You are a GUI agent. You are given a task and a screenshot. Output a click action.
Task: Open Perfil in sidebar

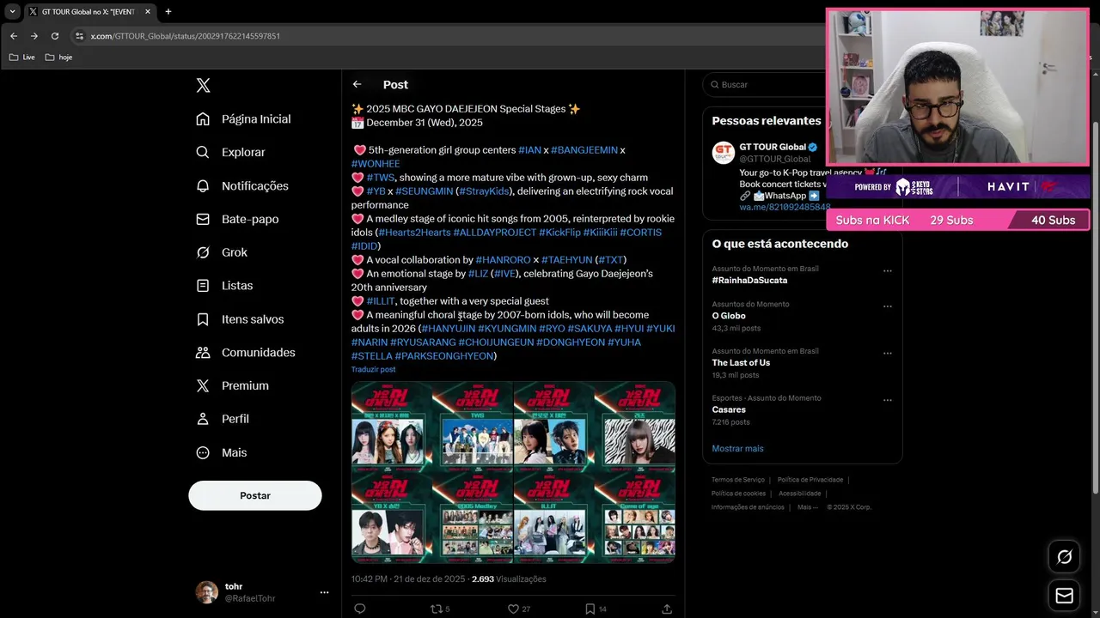pos(222,419)
